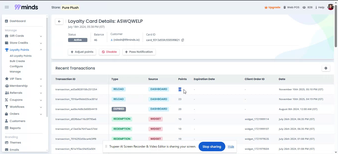Click the VIP Tiers star icon
This screenshot has height=154, width=338.
(x=7, y=79)
